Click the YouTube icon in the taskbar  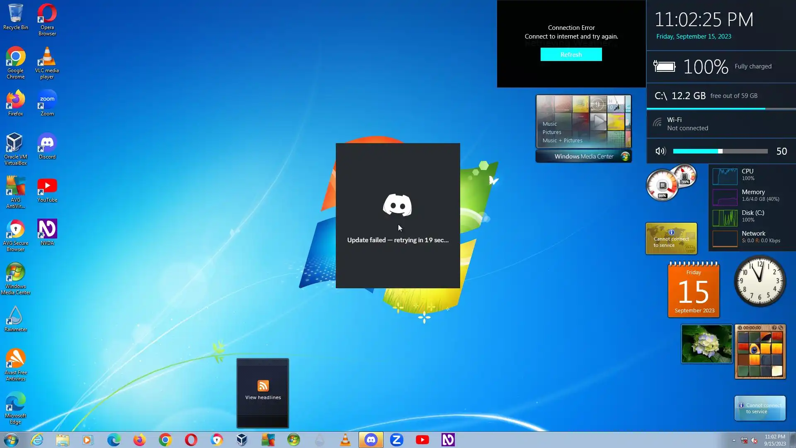pos(422,440)
